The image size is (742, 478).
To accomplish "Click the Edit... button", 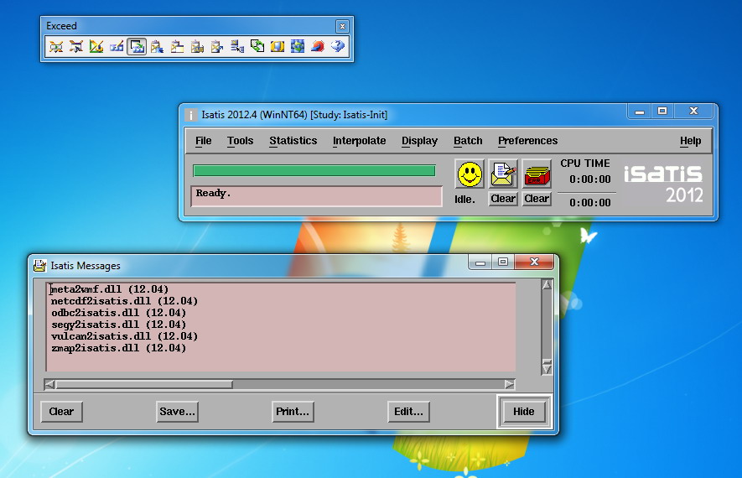I will (x=408, y=412).
